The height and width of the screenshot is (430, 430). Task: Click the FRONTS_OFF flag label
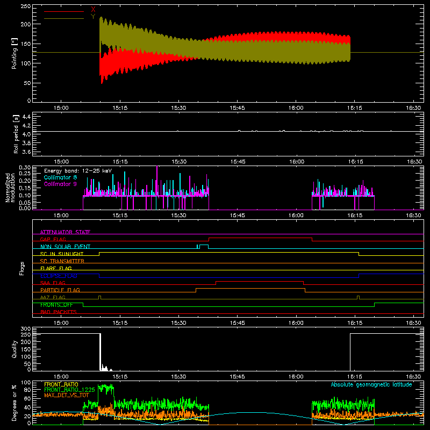point(56,305)
